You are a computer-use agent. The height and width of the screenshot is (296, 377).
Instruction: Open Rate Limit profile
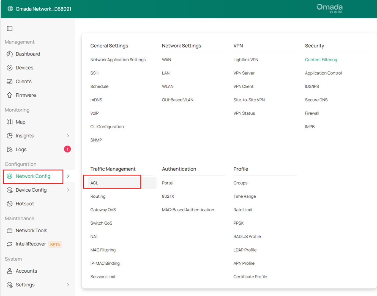(243, 210)
